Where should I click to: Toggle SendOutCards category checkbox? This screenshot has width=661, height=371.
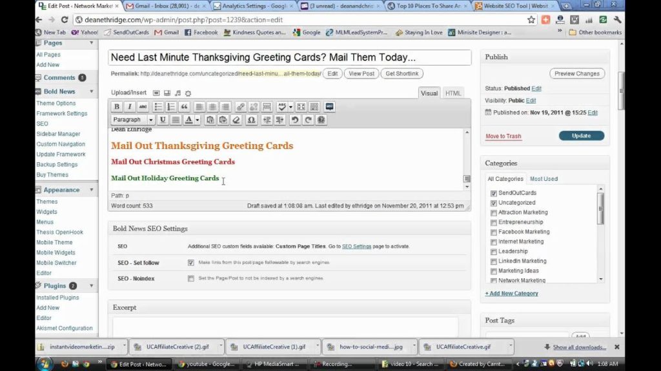[x=494, y=193]
